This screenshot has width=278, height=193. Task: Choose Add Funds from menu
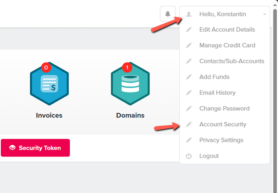click(214, 77)
